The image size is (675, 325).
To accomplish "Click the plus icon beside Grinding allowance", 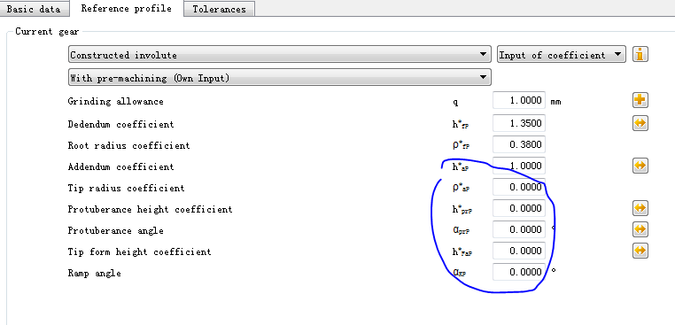I will tap(640, 100).
